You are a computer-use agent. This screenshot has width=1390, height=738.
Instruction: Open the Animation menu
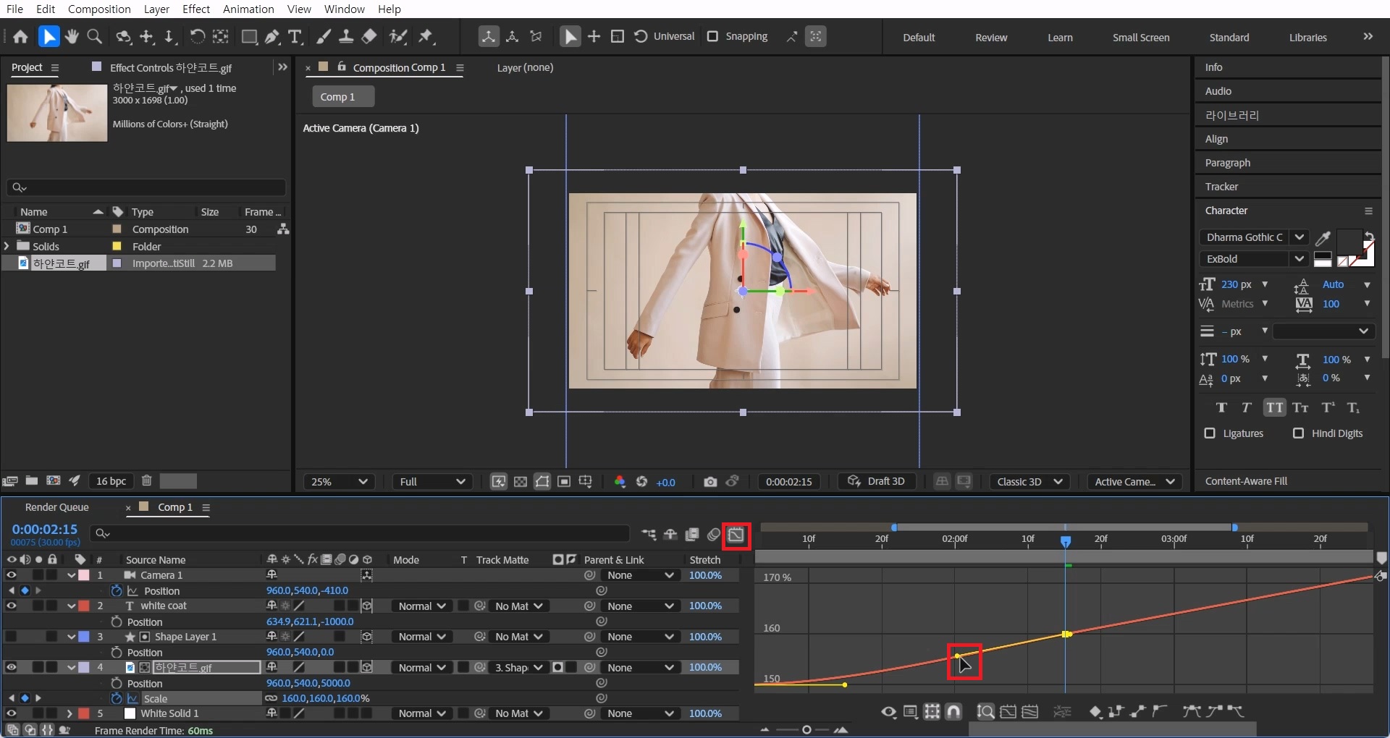pyautogui.click(x=248, y=9)
